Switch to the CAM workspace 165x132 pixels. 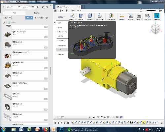(x=62, y=50)
